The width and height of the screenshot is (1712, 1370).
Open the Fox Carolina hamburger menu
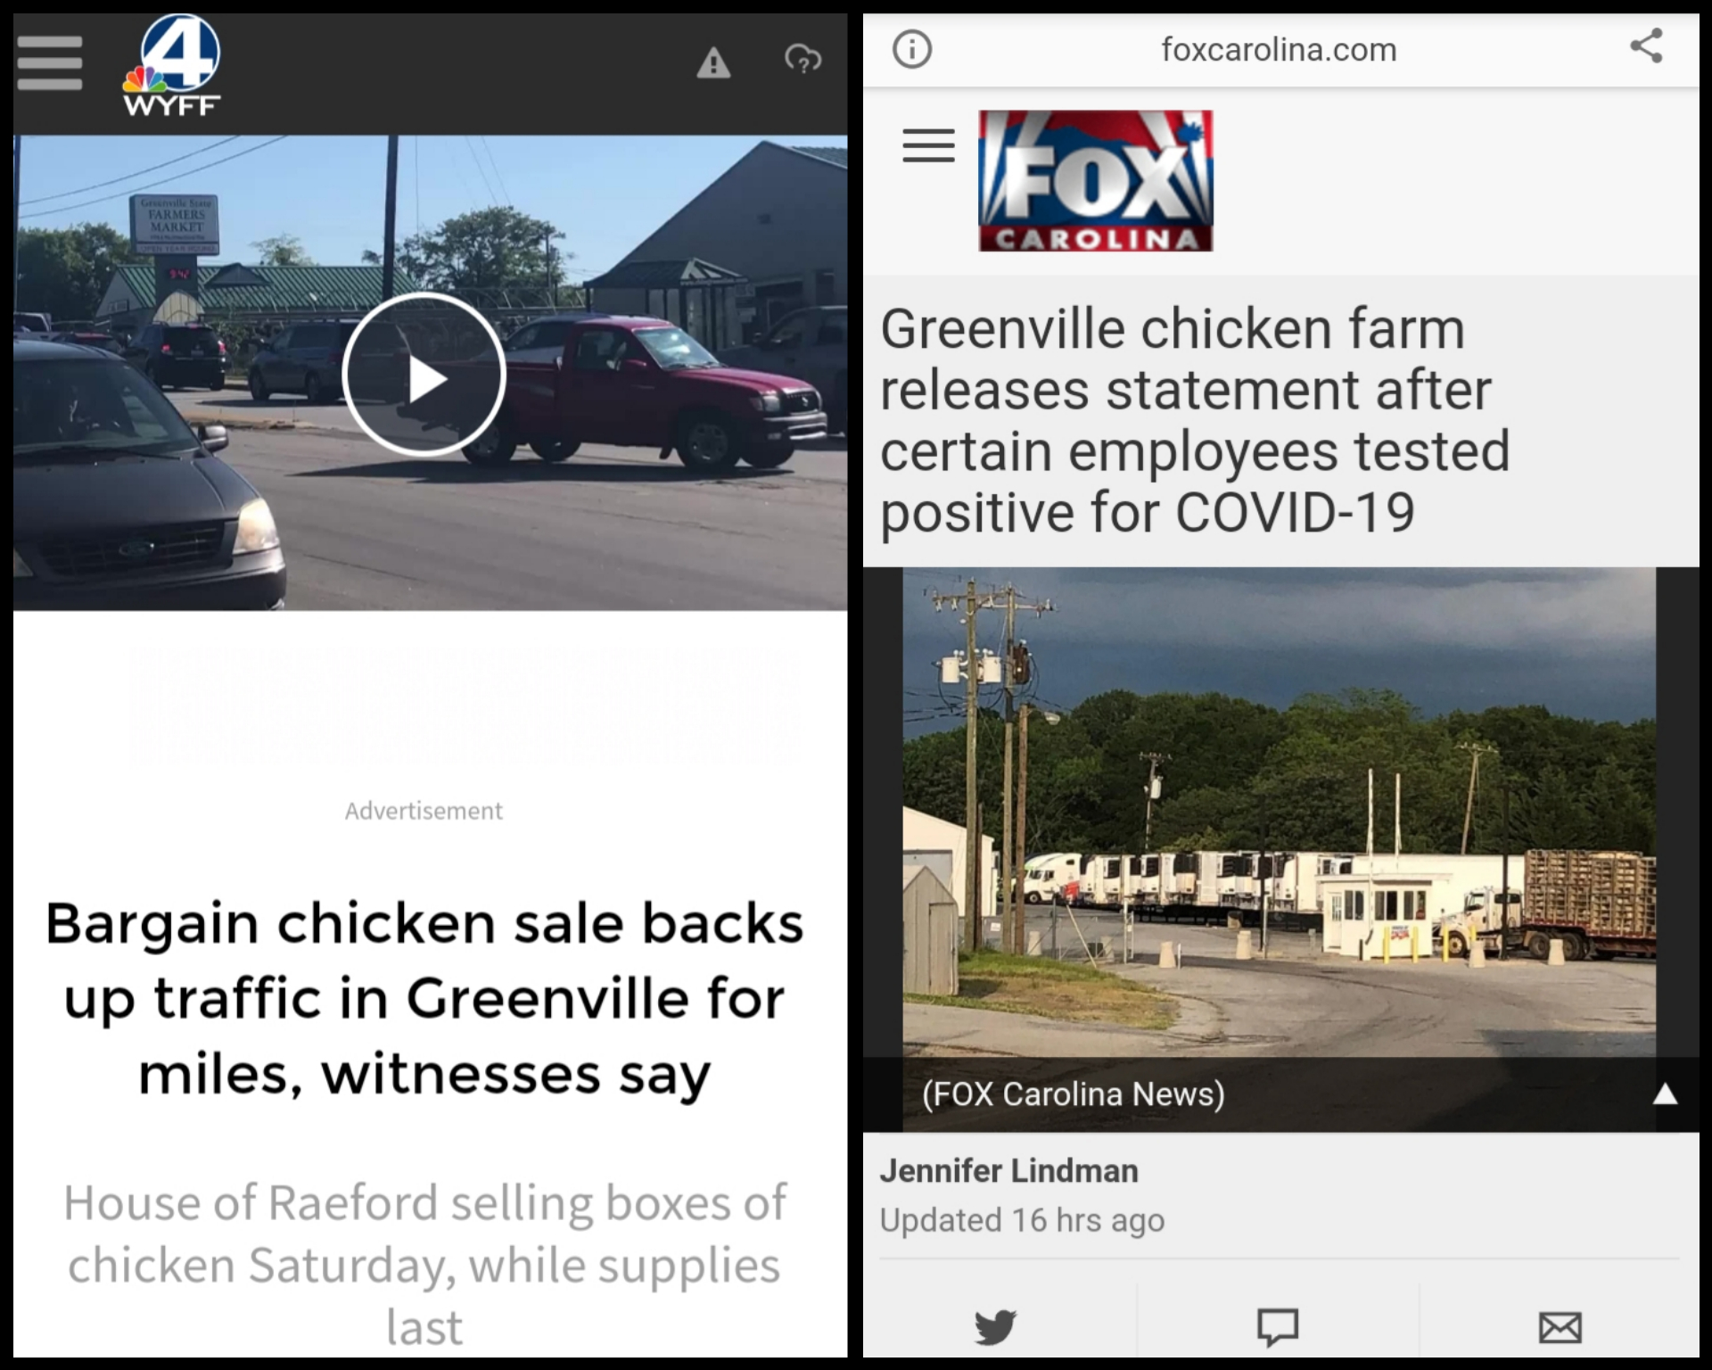click(x=928, y=145)
